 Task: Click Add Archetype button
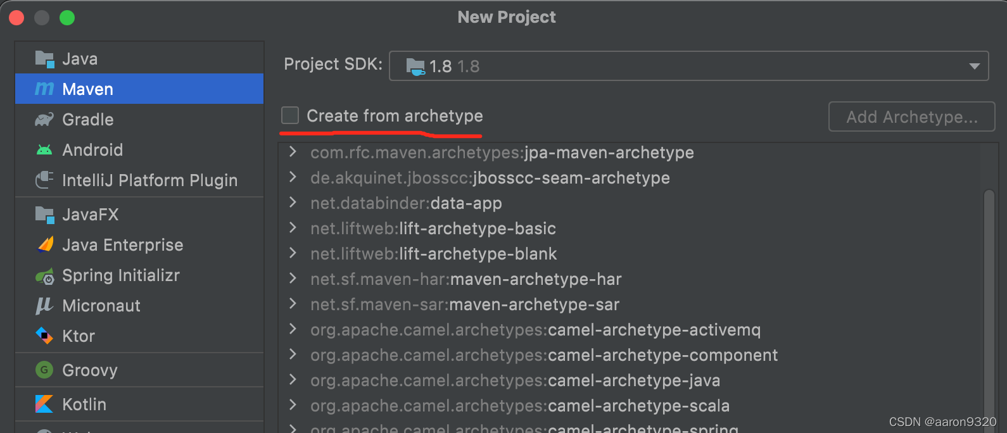point(912,116)
